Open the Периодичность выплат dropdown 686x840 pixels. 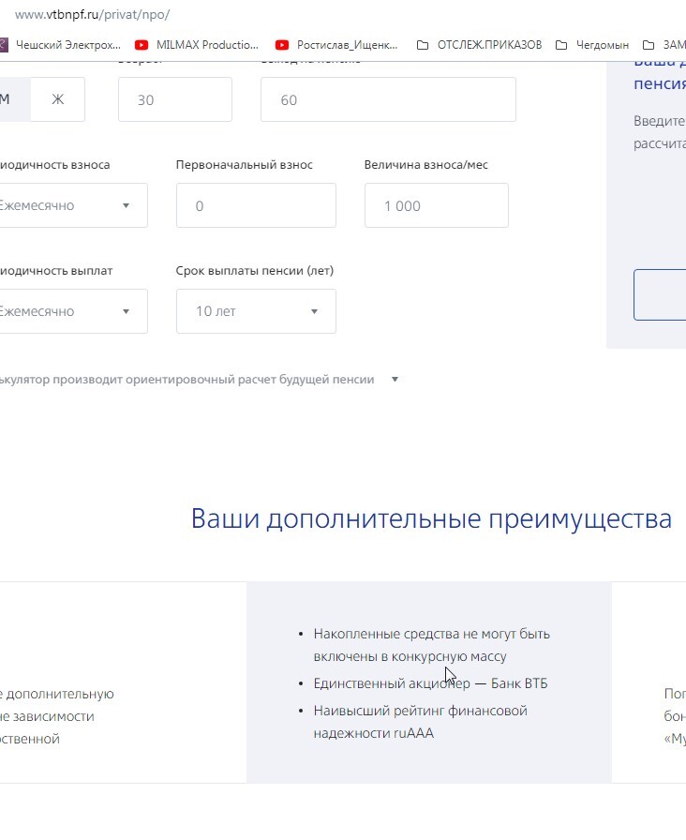(x=71, y=311)
